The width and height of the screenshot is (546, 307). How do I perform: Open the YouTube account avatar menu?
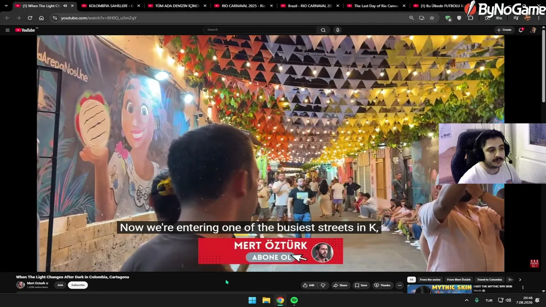click(x=533, y=30)
